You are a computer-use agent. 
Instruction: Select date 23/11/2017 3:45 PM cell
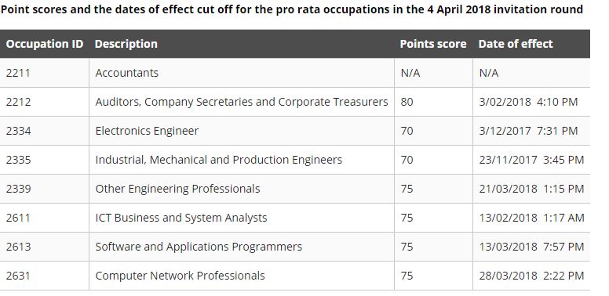click(531, 160)
